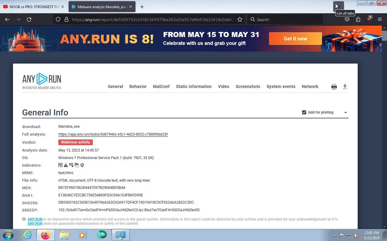
Task: Go to Network section
Action: [x=310, y=86]
